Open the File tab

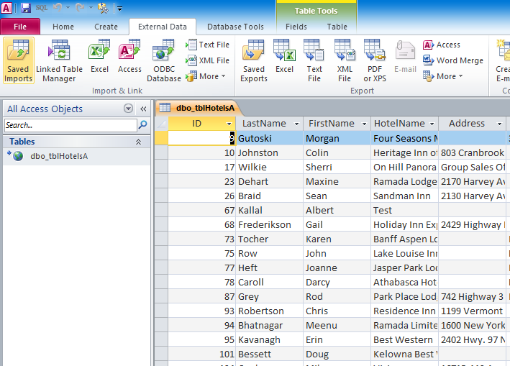[x=20, y=27]
